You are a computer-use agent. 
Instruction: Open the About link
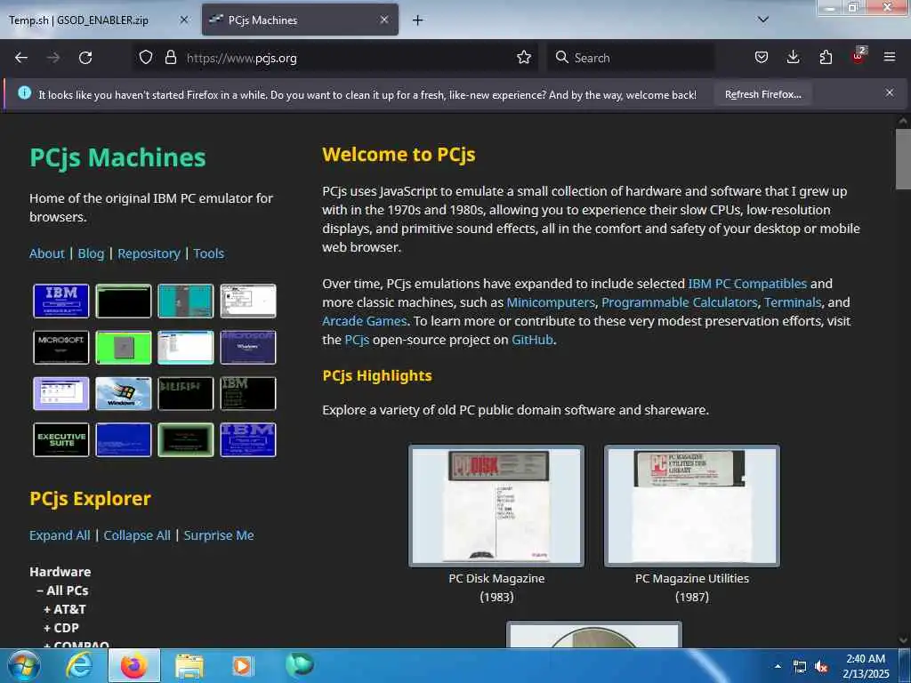47,253
